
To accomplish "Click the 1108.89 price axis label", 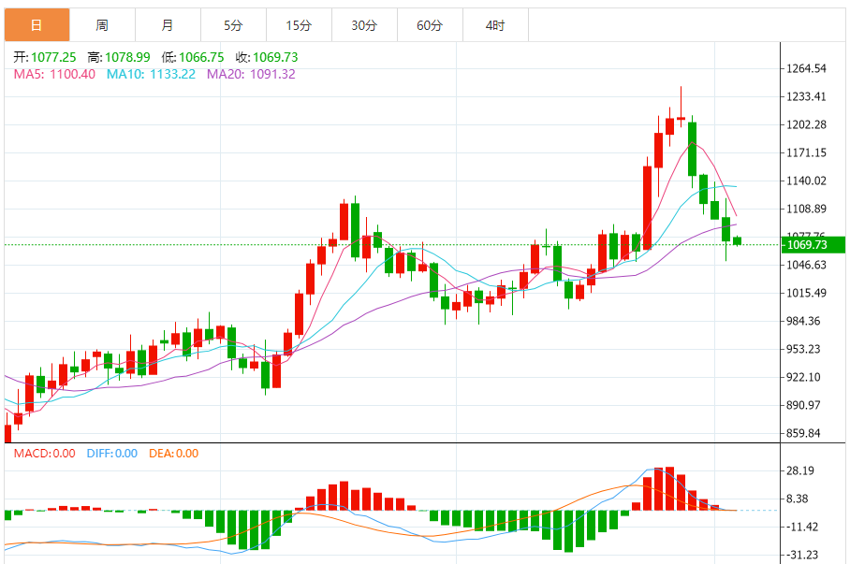I will tap(806, 210).
